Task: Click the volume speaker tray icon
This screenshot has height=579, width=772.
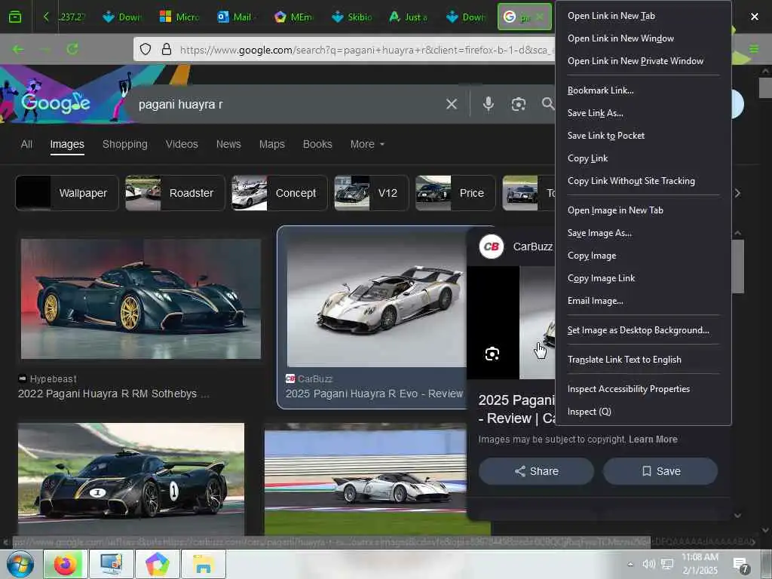Action: (x=648, y=564)
